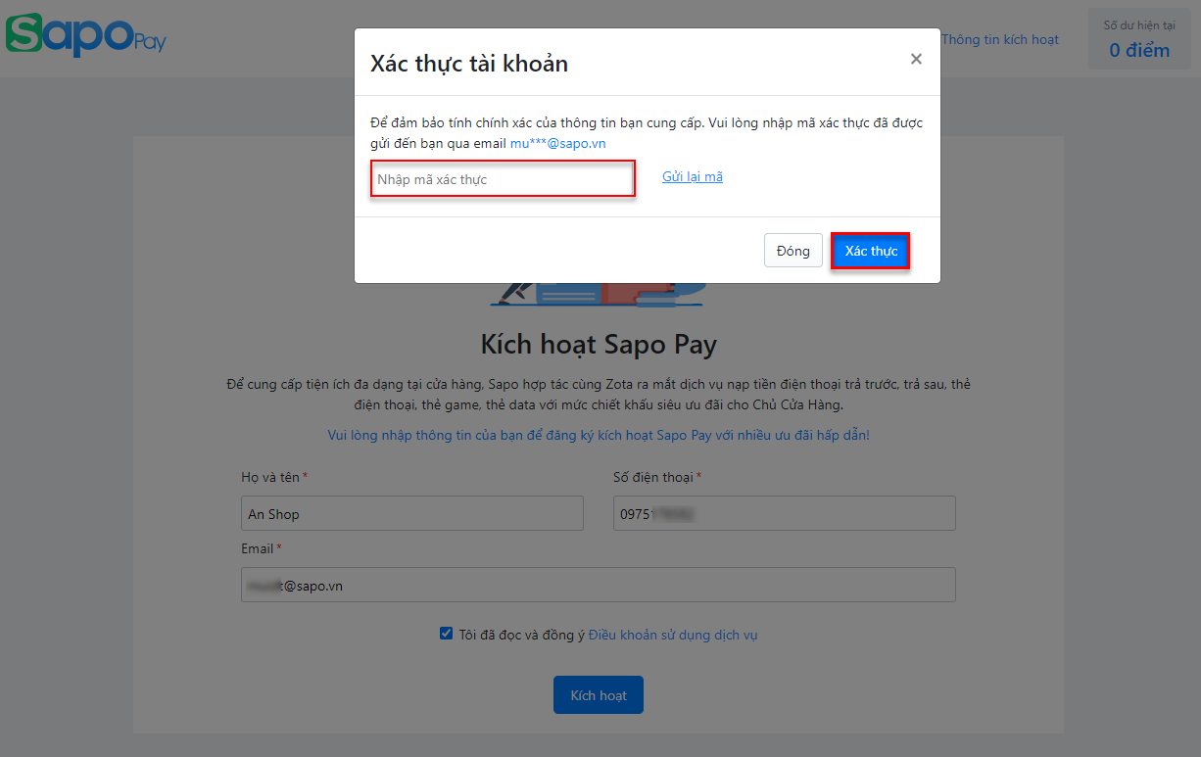Click the Xác thực tài khoản dialog title
Viewport: 1201px width, 757px height.
click(x=469, y=64)
